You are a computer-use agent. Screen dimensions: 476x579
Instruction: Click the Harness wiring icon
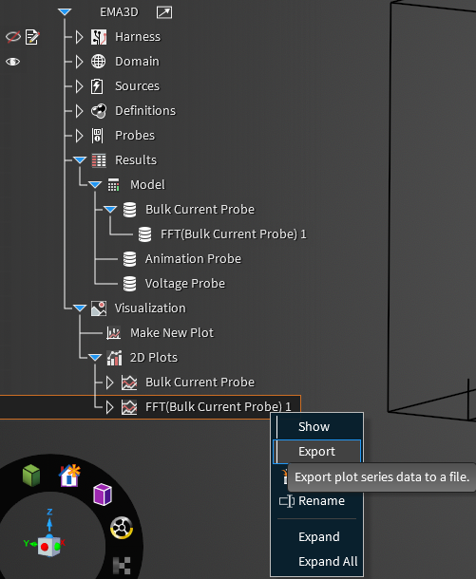[x=99, y=37]
